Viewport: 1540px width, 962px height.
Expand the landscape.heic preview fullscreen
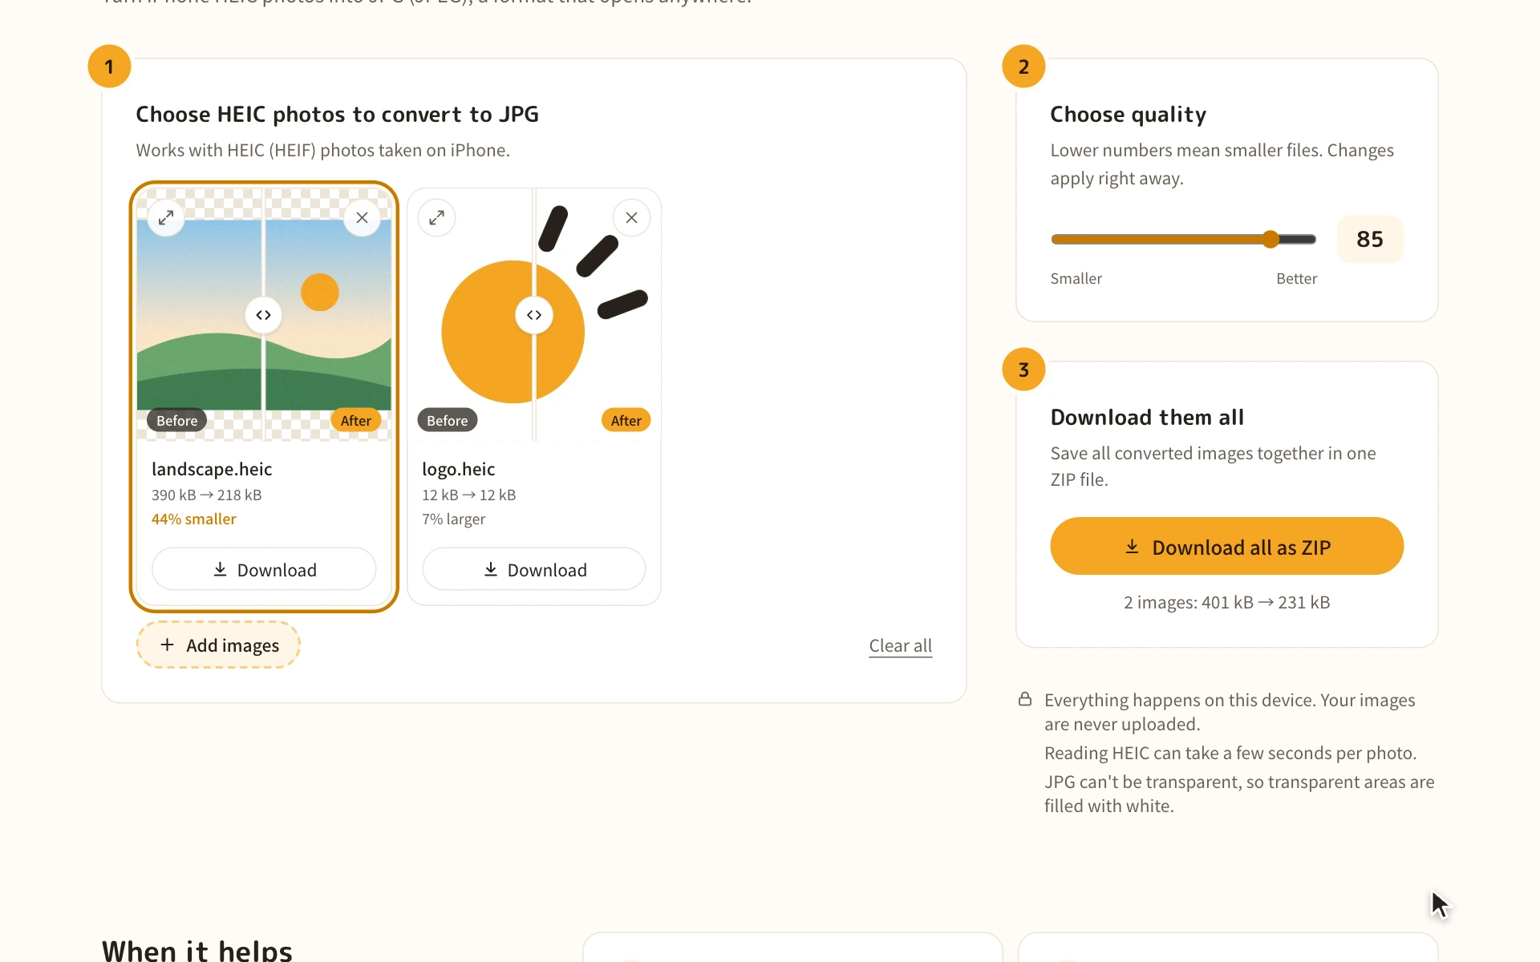pos(166,218)
